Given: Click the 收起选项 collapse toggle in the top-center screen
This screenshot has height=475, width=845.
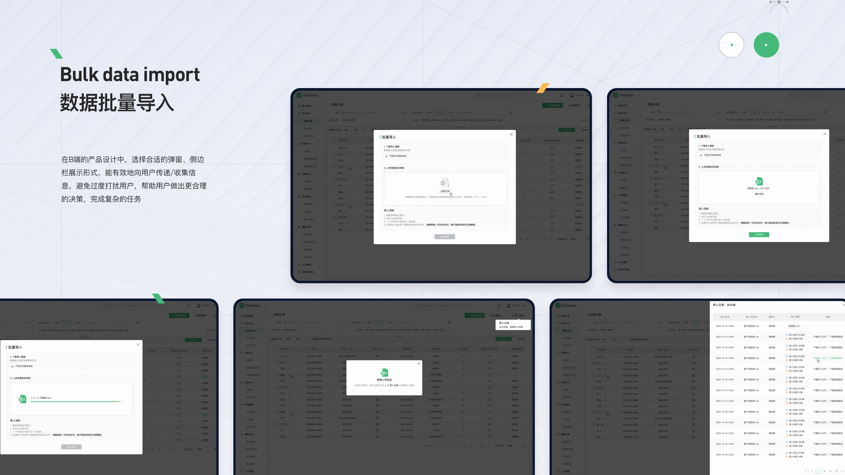Looking at the screenshot, I should pyautogui.click(x=460, y=127).
